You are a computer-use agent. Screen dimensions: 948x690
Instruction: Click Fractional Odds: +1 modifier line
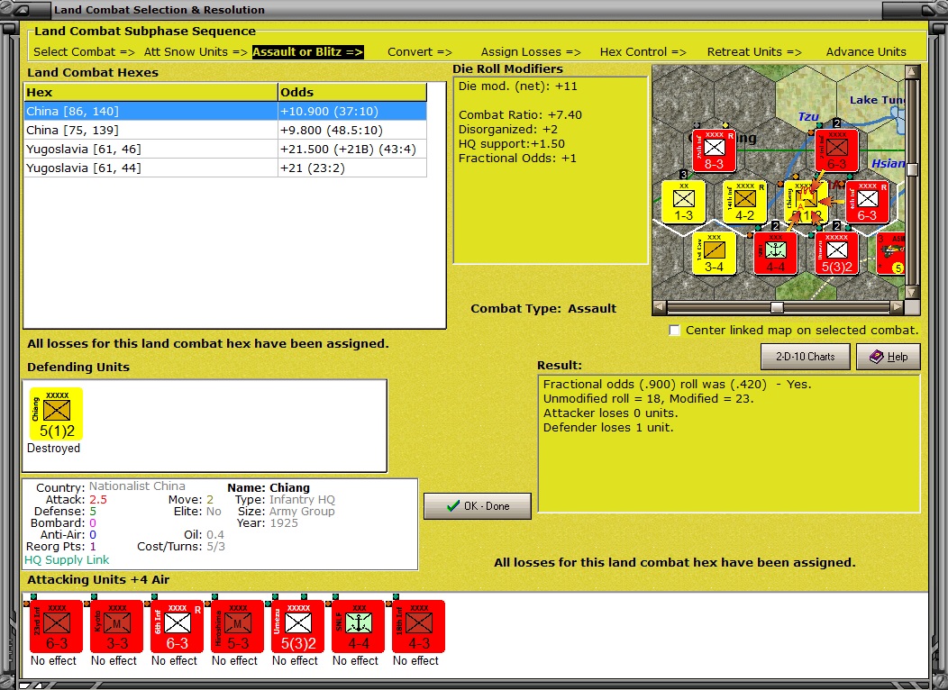517,159
